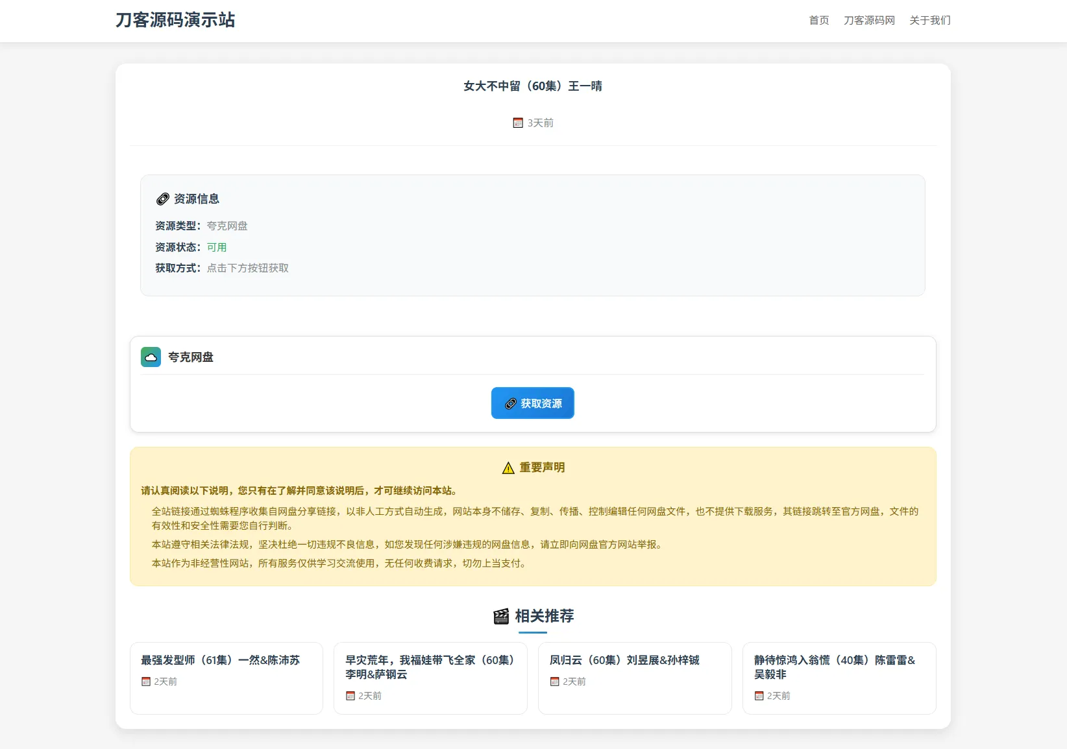Click the warning triangle icon above 重要声明
Viewport: 1067px width, 749px height.
508,467
